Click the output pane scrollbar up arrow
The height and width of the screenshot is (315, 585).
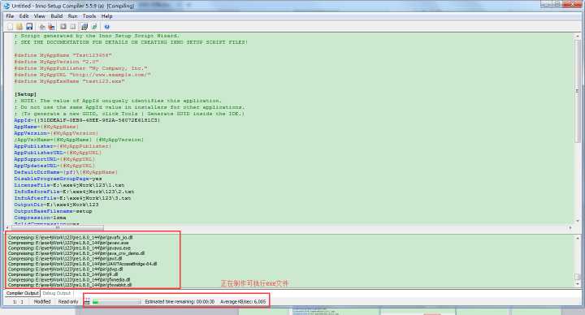coord(577,237)
